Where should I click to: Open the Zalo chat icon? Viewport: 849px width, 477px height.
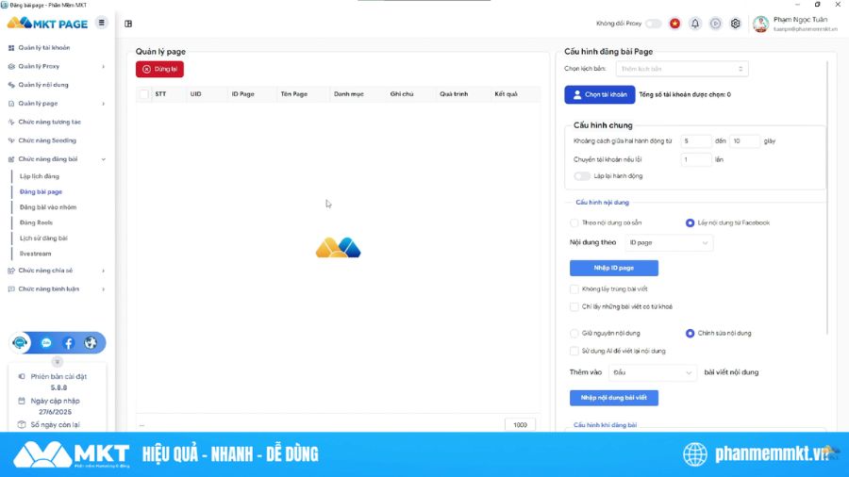point(46,343)
